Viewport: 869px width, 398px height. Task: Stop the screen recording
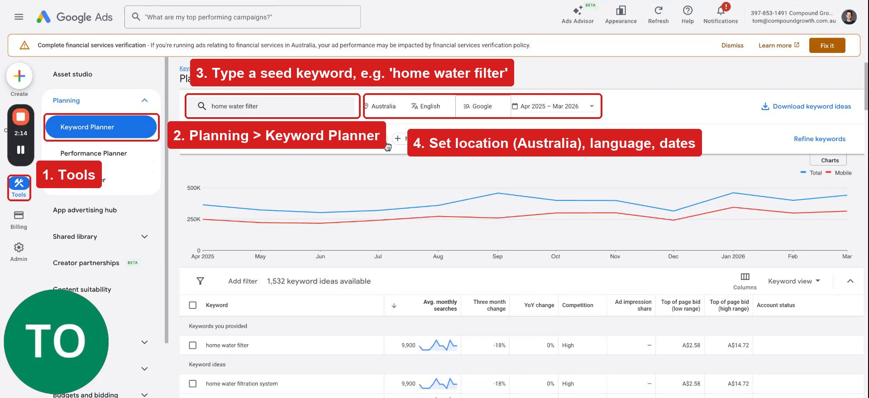20,117
